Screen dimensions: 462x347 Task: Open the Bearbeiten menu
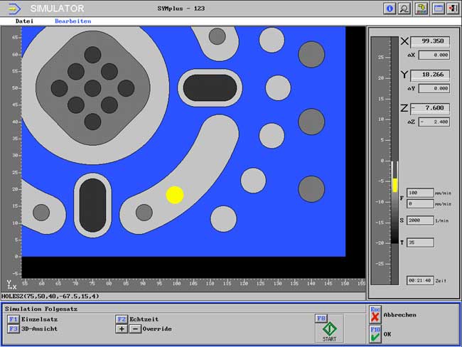tap(72, 21)
